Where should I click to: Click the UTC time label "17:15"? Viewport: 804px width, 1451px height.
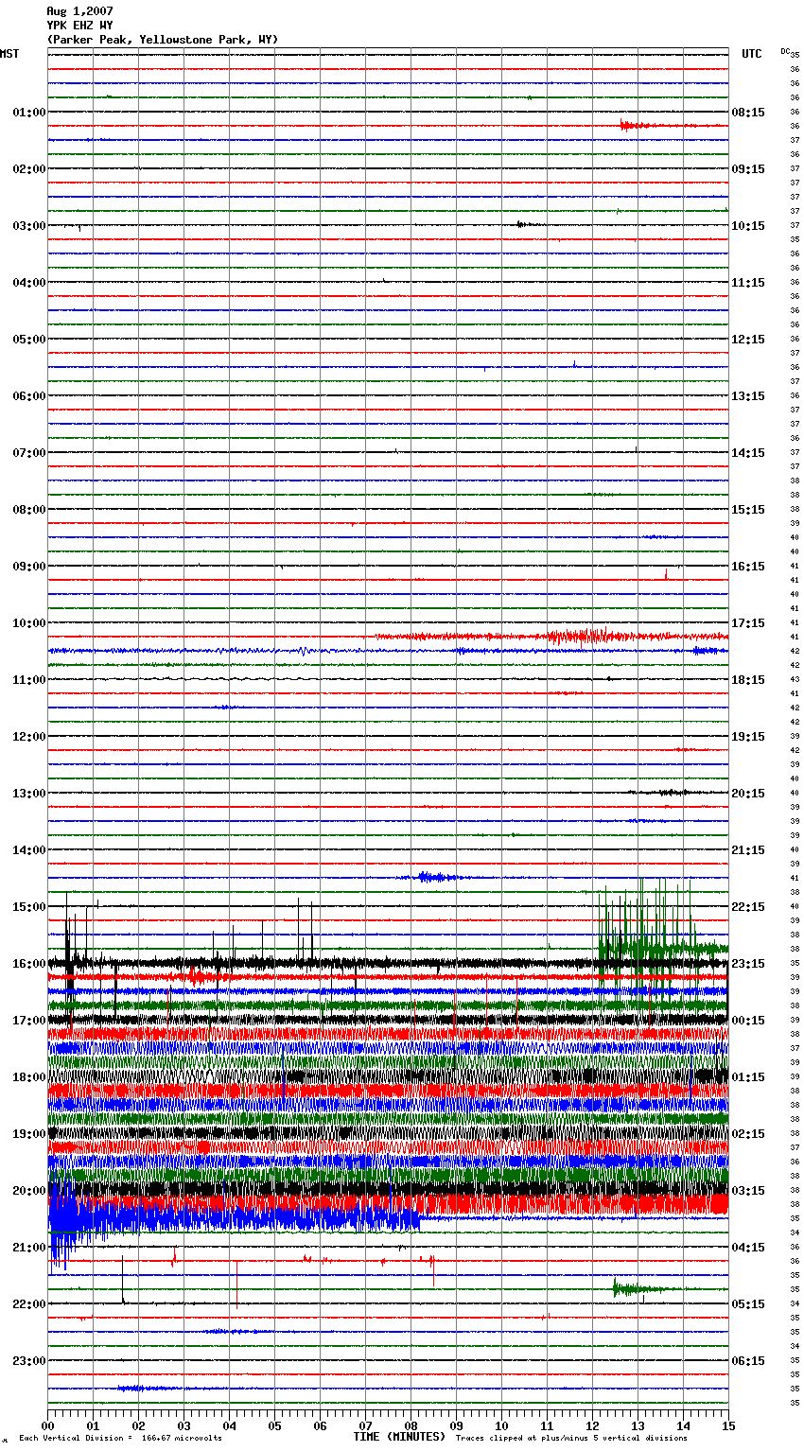pos(748,623)
